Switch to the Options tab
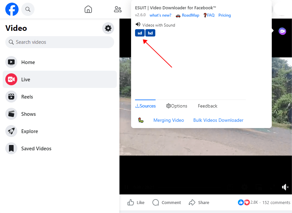Viewport: 292px width, 213px height. click(x=177, y=106)
